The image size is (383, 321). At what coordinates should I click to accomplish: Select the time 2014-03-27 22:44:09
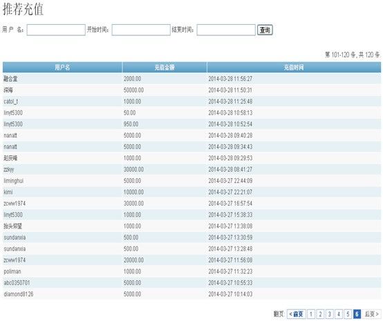[x=230, y=181]
